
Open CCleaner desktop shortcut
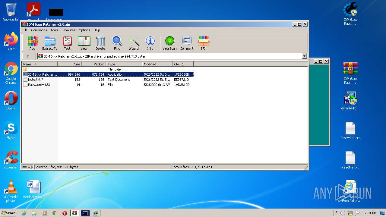[11, 160]
